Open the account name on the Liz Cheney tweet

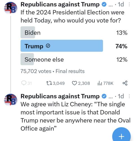click(60, 96)
